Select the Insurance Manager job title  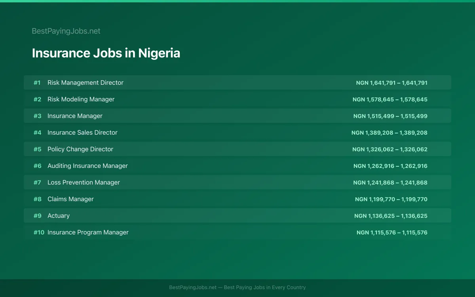click(x=75, y=116)
